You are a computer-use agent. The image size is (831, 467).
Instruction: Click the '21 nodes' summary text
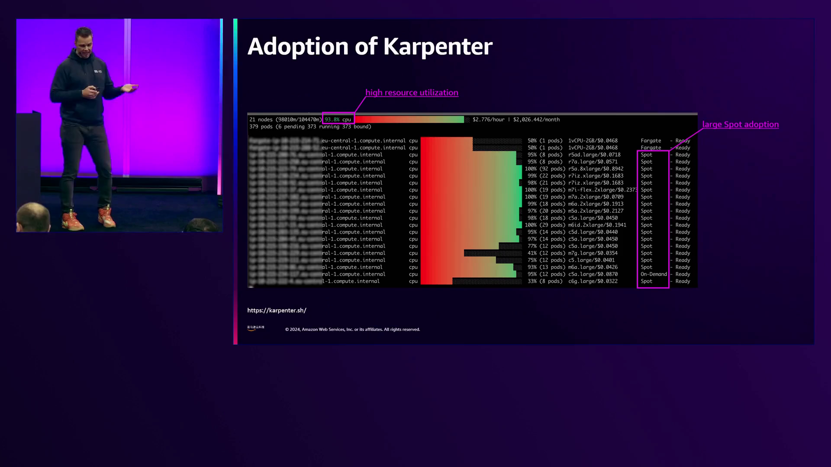click(261, 119)
